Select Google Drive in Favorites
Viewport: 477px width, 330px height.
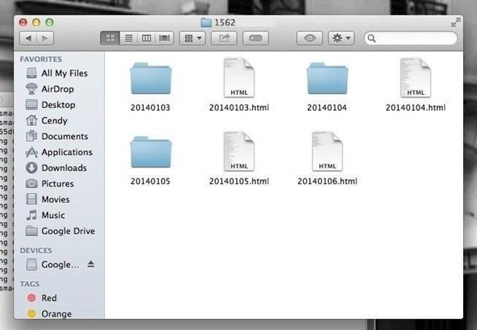[x=68, y=231]
